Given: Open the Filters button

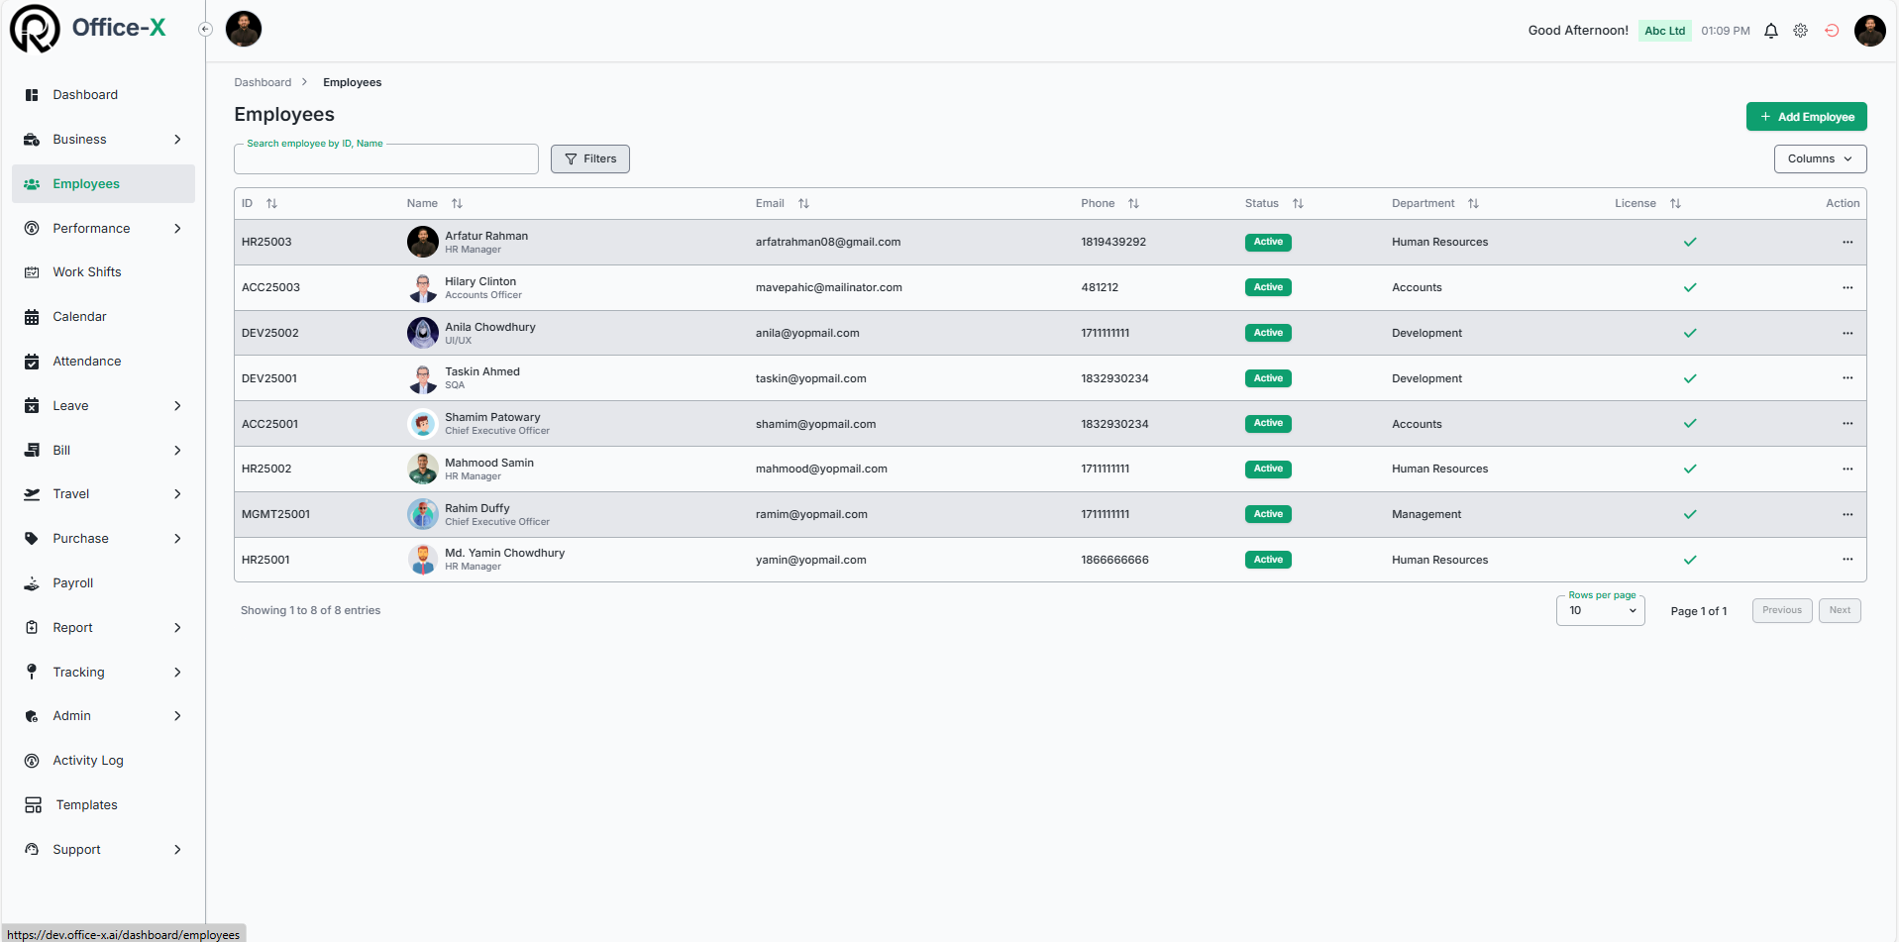Looking at the screenshot, I should (589, 159).
